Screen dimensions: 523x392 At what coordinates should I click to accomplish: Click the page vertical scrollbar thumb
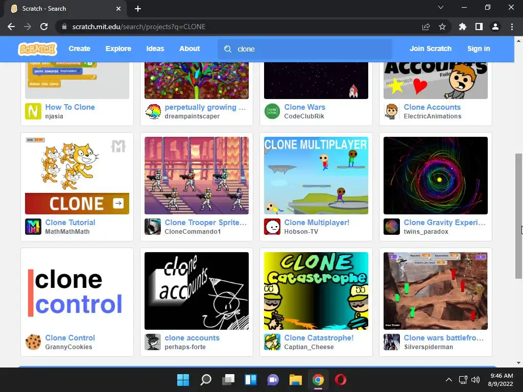click(x=518, y=216)
